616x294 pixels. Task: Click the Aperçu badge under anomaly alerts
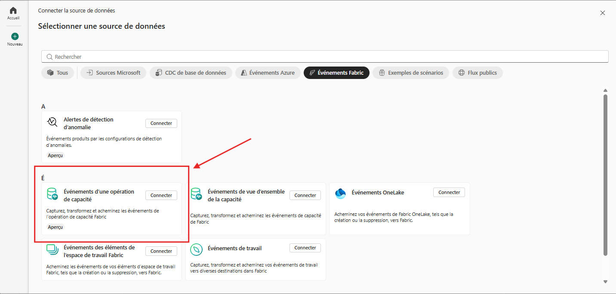coord(55,155)
